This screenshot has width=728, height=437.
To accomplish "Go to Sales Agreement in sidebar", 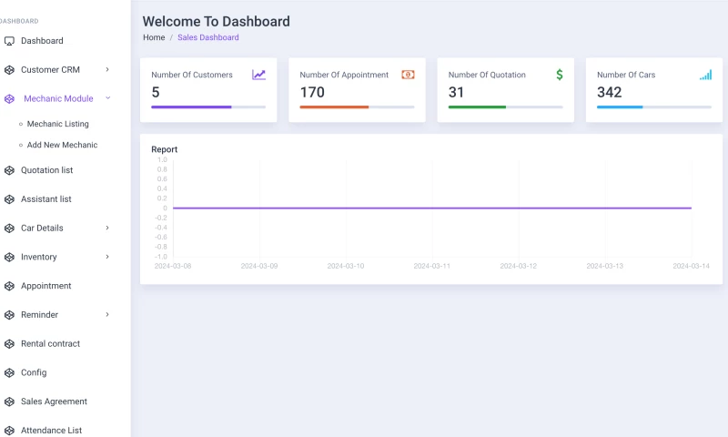I will [x=54, y=401].
